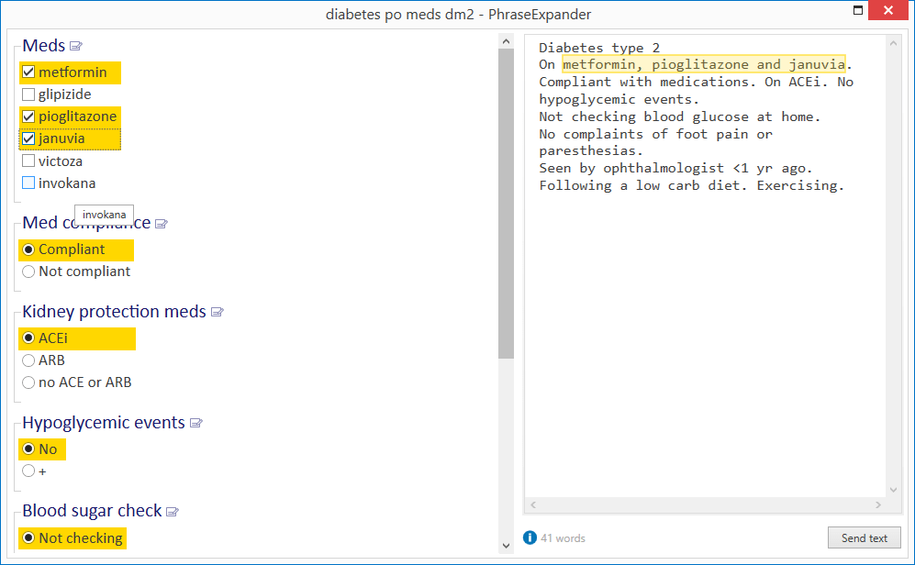Select the Not compliant radio button
Screen dimensions: 915x565
pos(28,271)
